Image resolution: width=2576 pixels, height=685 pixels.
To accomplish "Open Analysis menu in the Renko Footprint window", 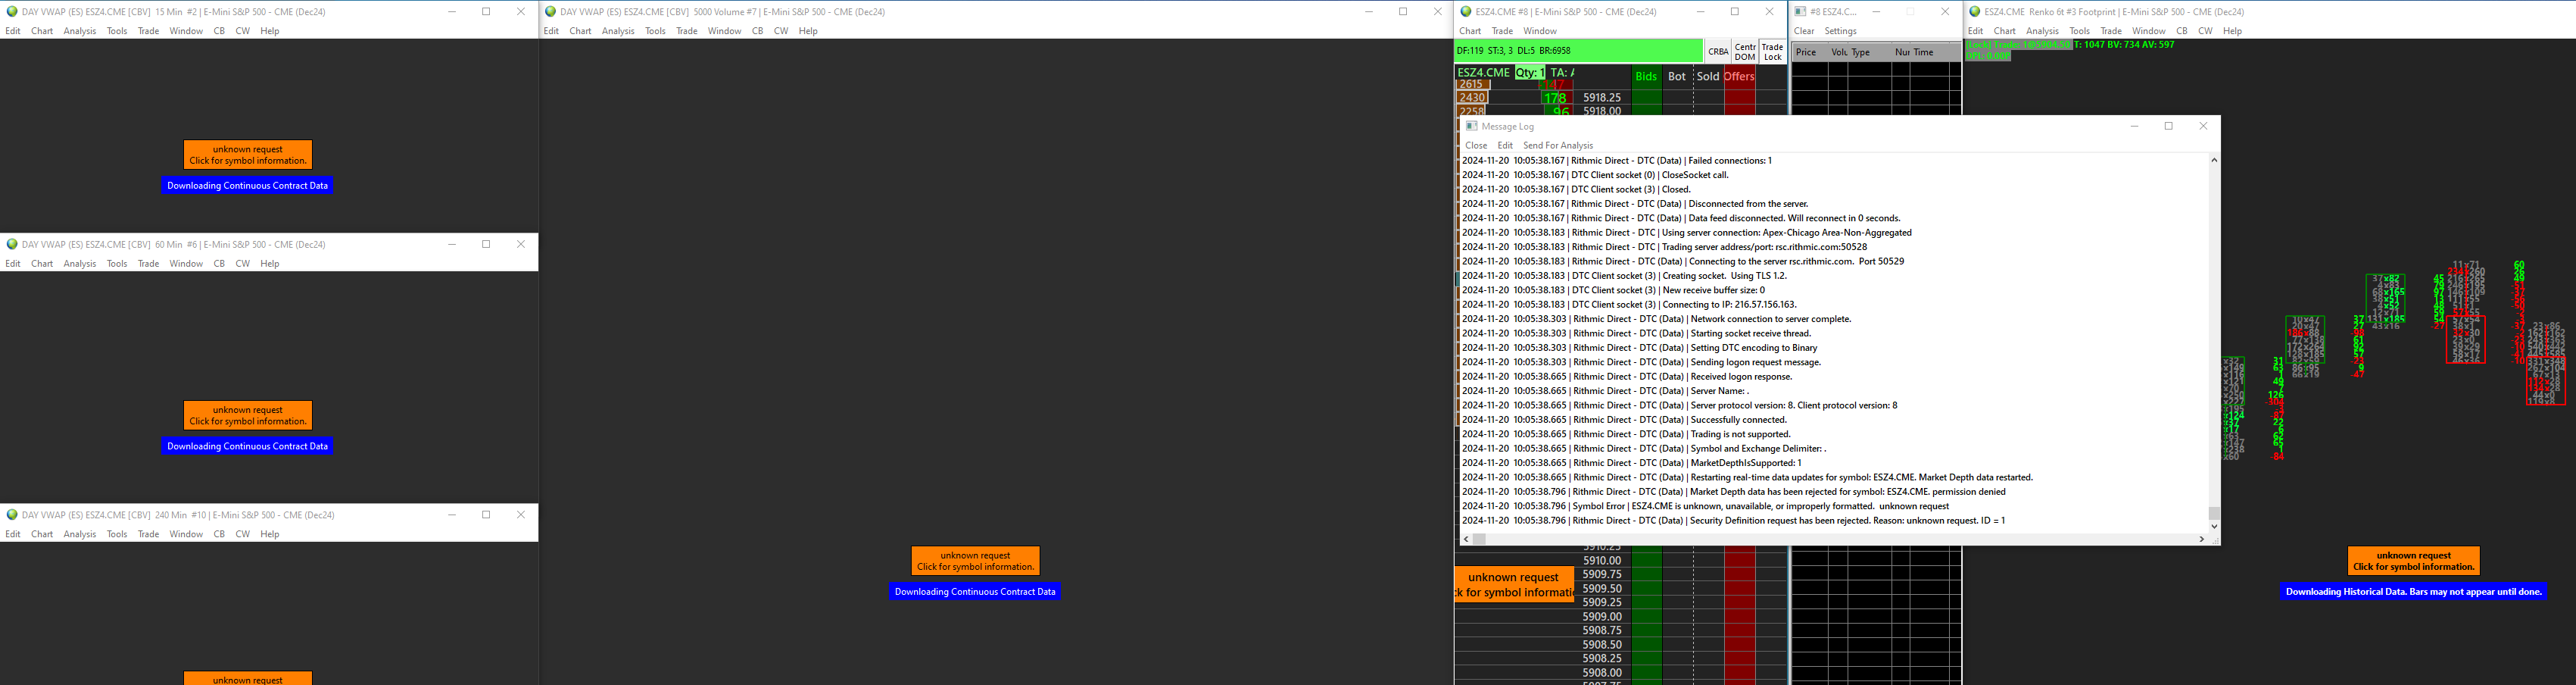I will coord(2042,31).
